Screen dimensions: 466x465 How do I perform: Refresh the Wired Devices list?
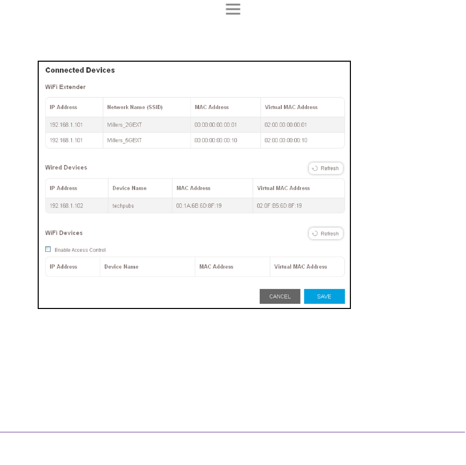pyautogui.click(x=326, y=168)
